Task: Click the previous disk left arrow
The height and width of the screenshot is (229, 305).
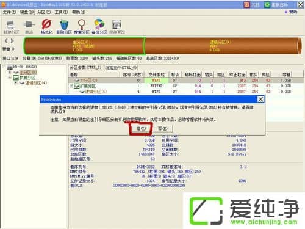Action: coord(6,41)
